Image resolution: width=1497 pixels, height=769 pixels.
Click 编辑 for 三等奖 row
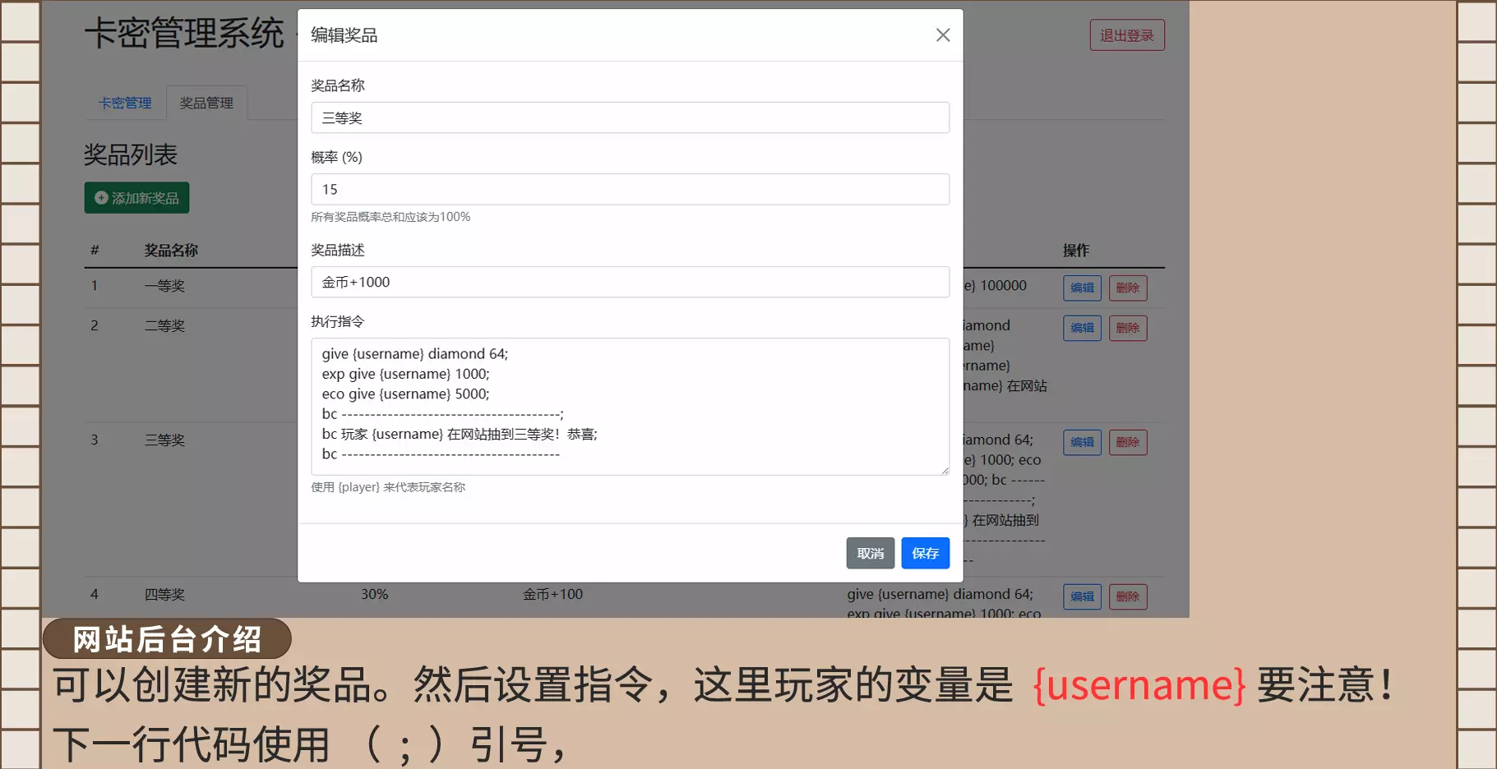1082,442
